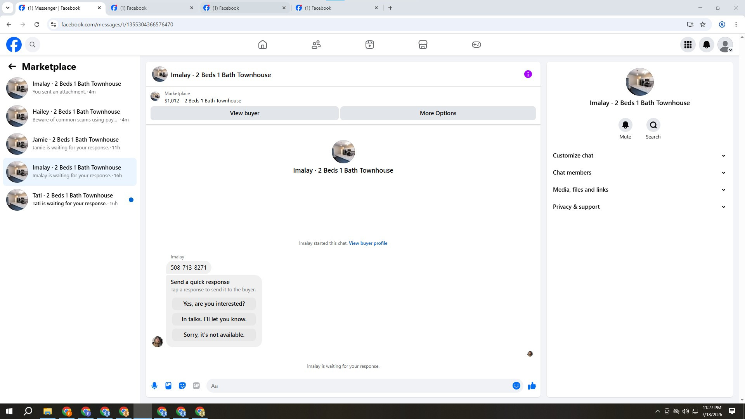Screen dimensions: 745x419
Task: Open Windows notification center
Action: 732,411
